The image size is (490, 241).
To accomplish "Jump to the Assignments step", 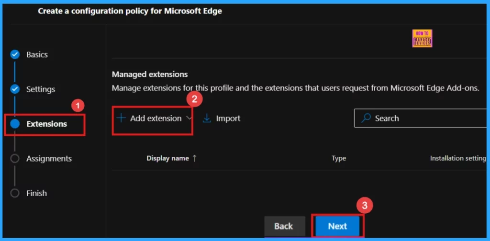I will click(x=49, y=159).
